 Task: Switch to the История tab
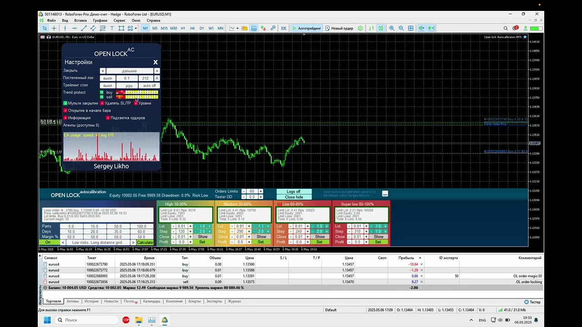pos(91,302)
